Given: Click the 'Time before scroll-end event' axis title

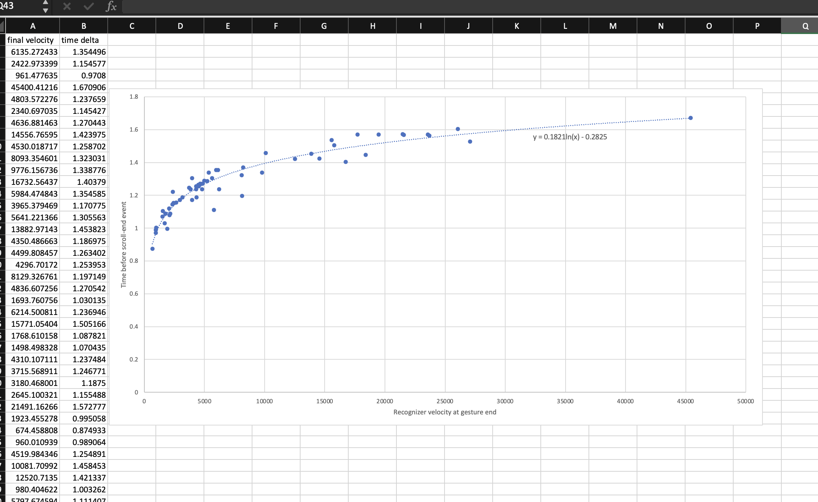Looking at the screenshot, I should (x=124, y=244).
